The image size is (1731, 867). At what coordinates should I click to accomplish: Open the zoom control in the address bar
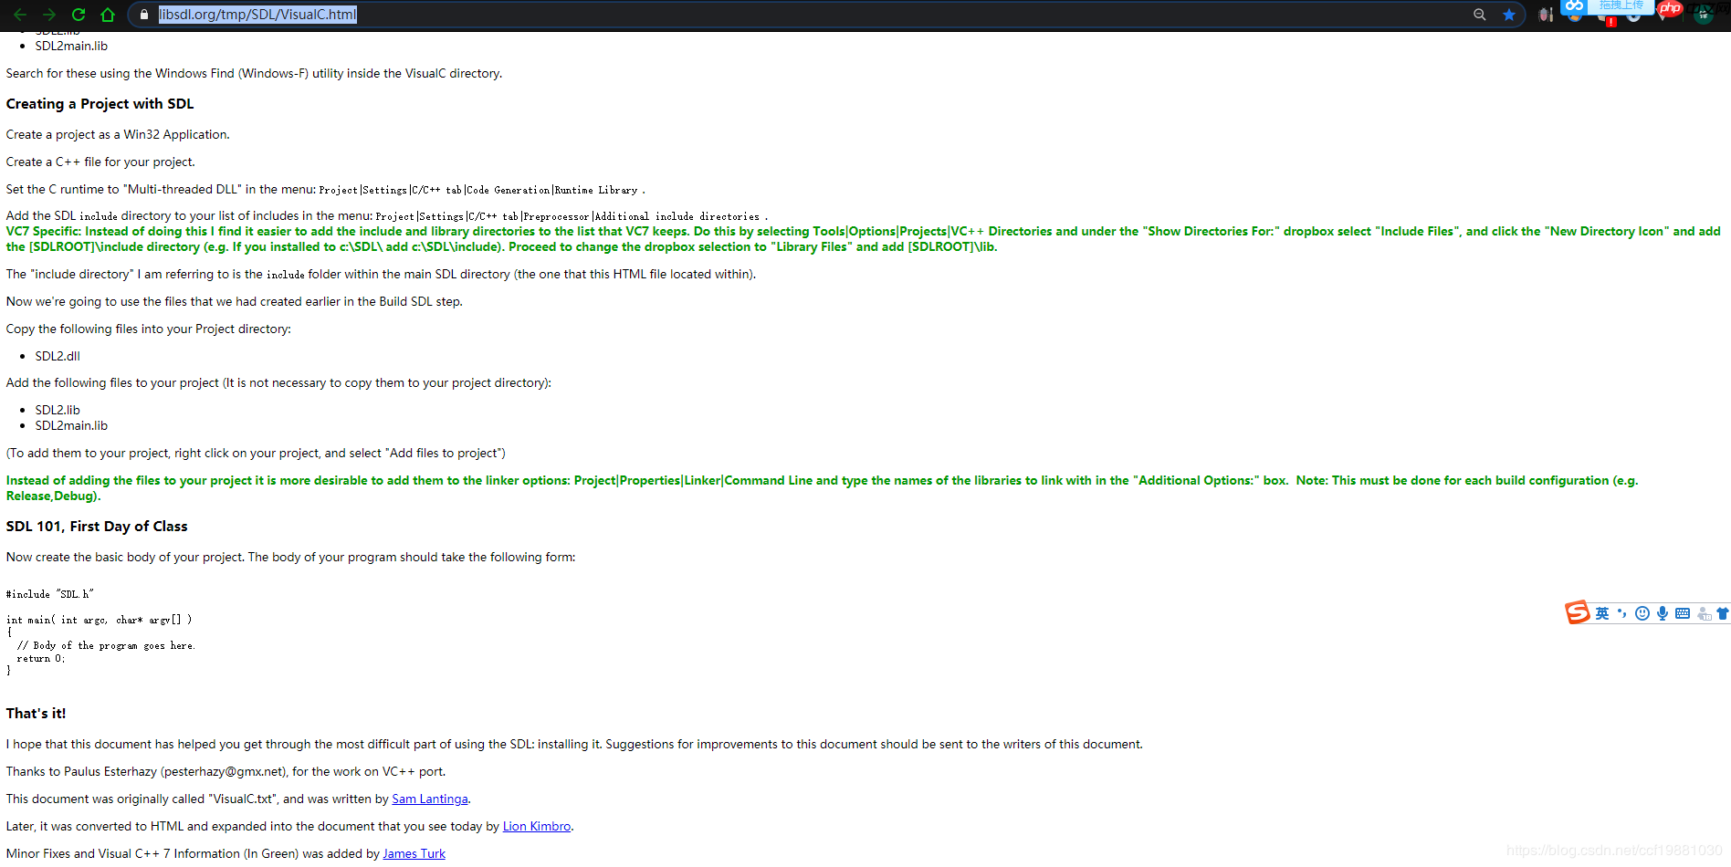pyautogui.click(x=1480, y=15)
